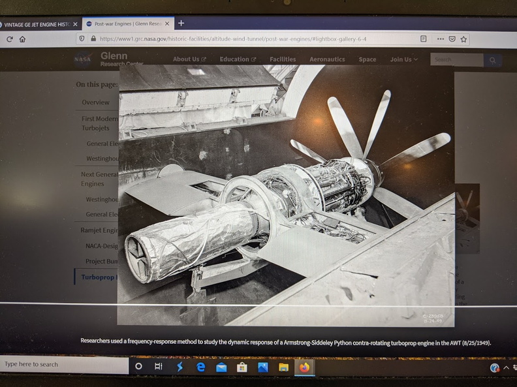Click the help question-mark tray icon

coord(494,368)
